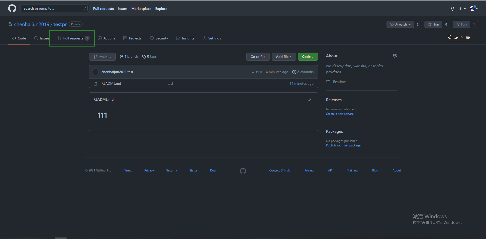This screenshot has height=239, width=486.
Task: Open Status in footer
Action: [193, 170]
